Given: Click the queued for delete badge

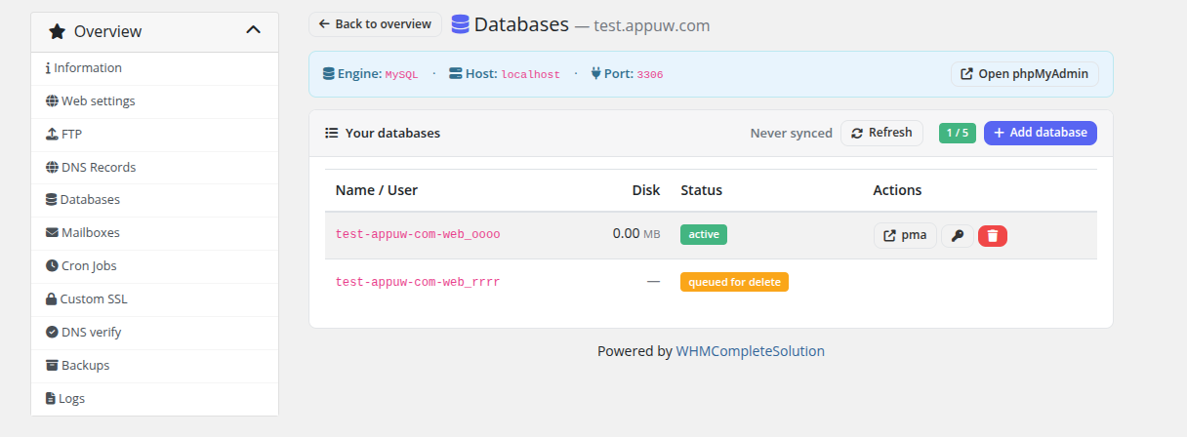Looking at the screenshot, I should [734, 282].
